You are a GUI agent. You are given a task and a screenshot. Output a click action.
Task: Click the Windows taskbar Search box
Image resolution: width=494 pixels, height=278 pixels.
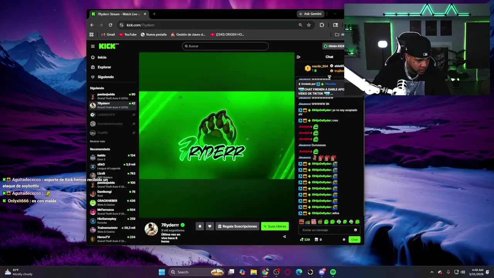click(x=197, y=272)
